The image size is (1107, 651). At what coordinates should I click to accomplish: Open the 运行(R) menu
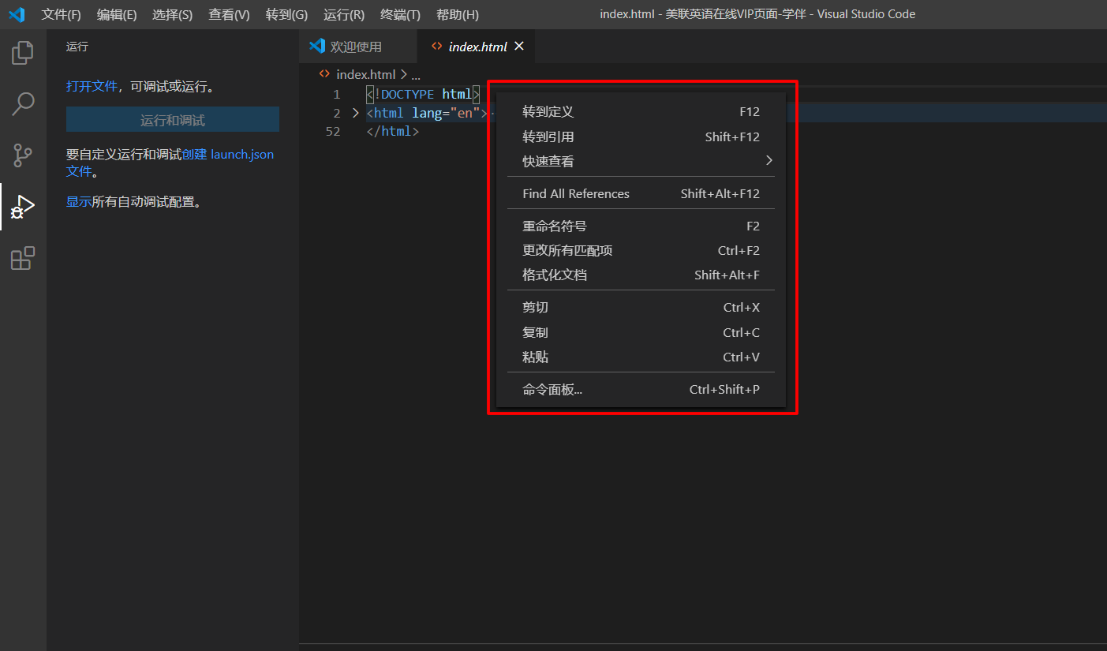[344, 14]
